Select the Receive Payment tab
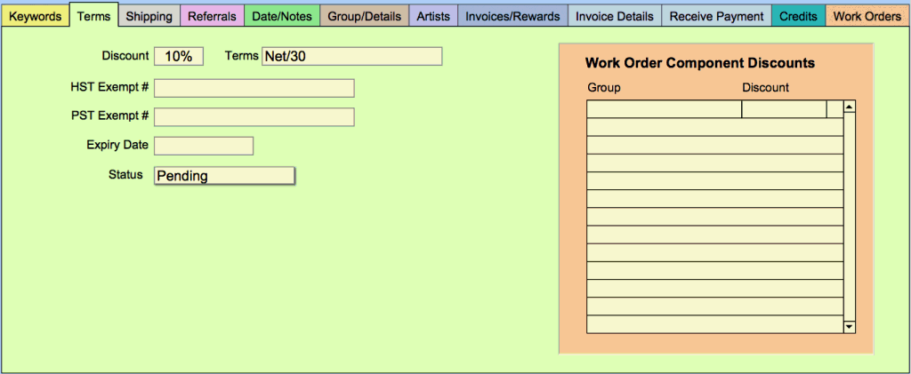The width and height of the screenshot is (911, 374). pos(716,16)
